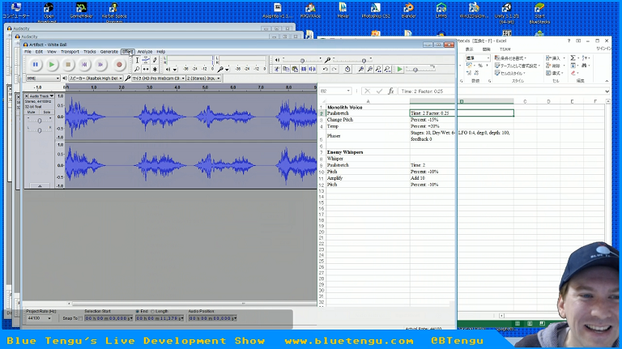Click the Excel insert function fx button

390,91
